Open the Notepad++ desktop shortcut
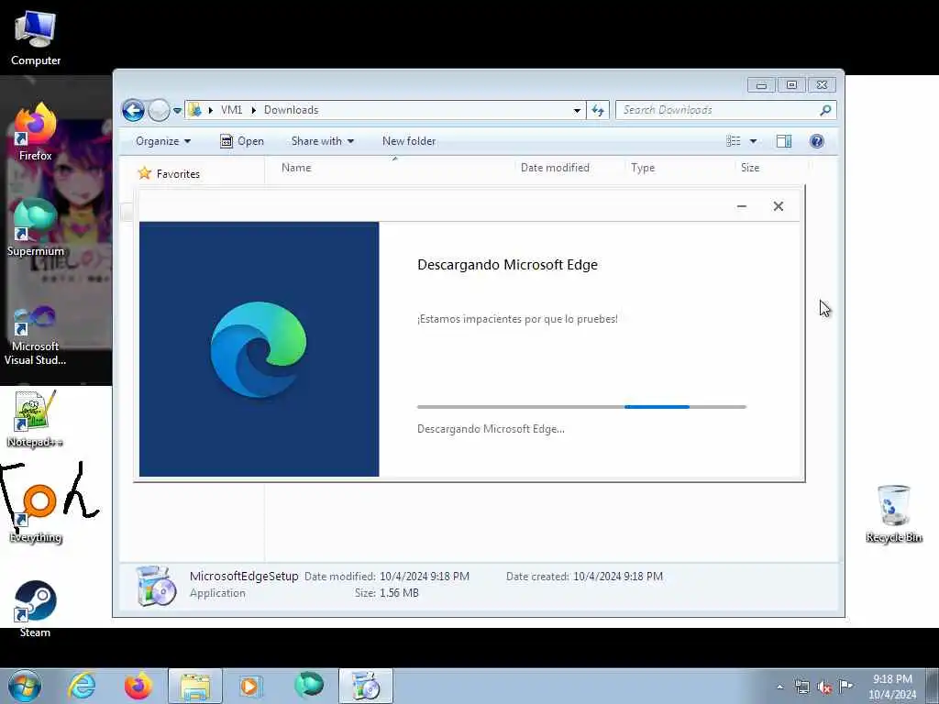This screenshot has height=704, width=939. pyautogui.click(x=36, y=419)
